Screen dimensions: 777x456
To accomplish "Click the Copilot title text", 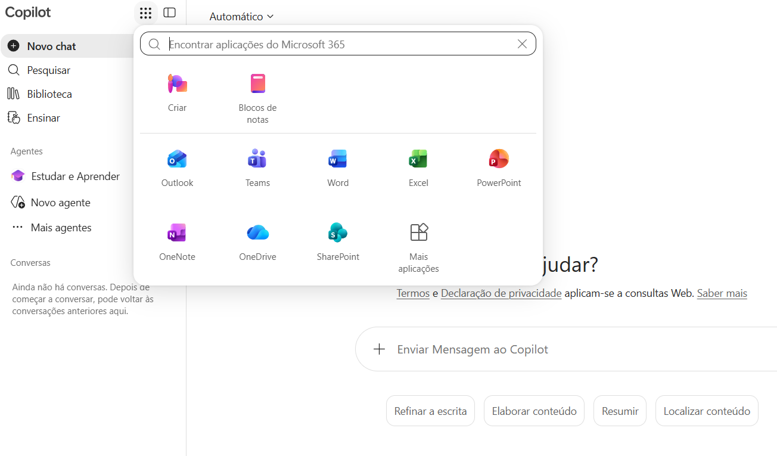I will (28, 12).
